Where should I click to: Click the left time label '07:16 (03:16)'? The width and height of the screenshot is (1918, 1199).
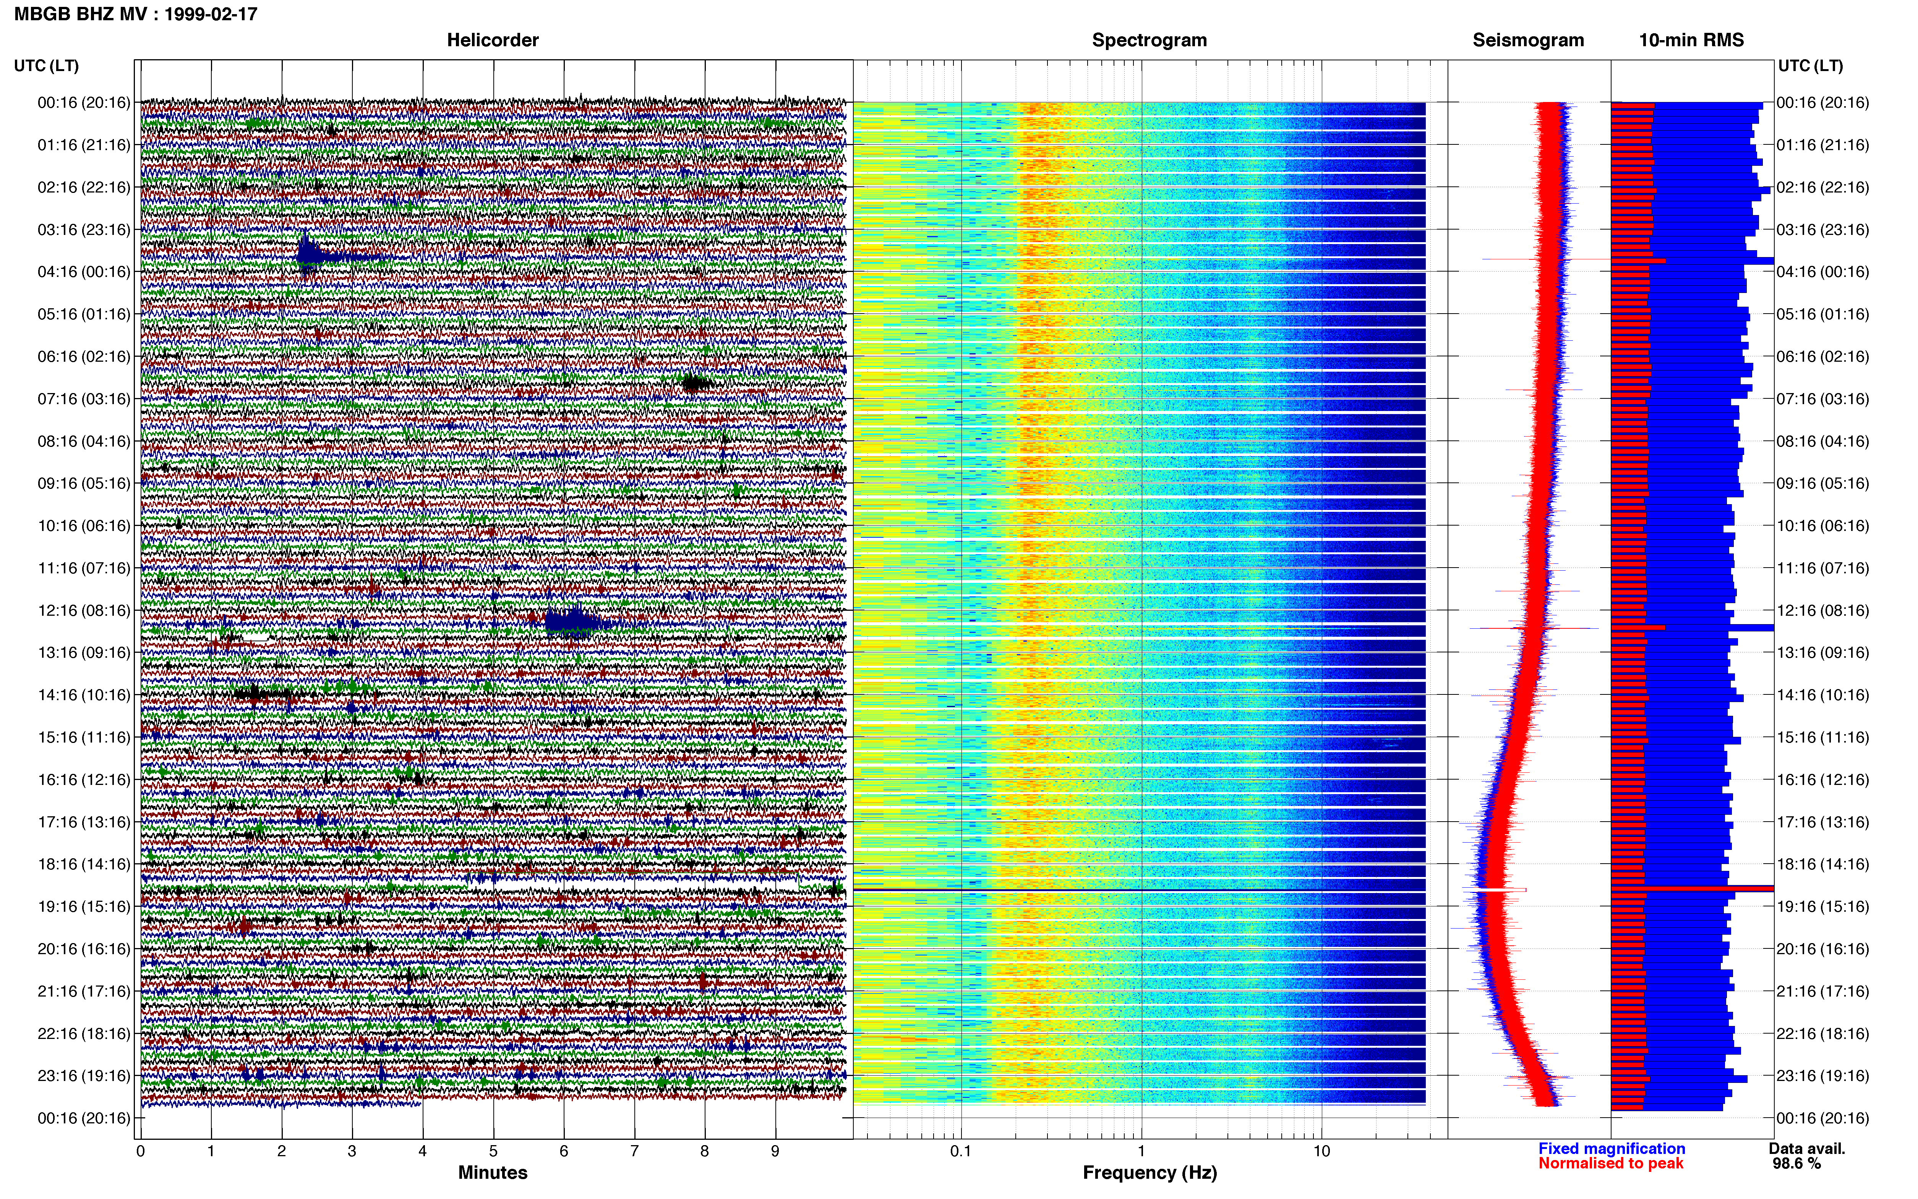[84, 398]
